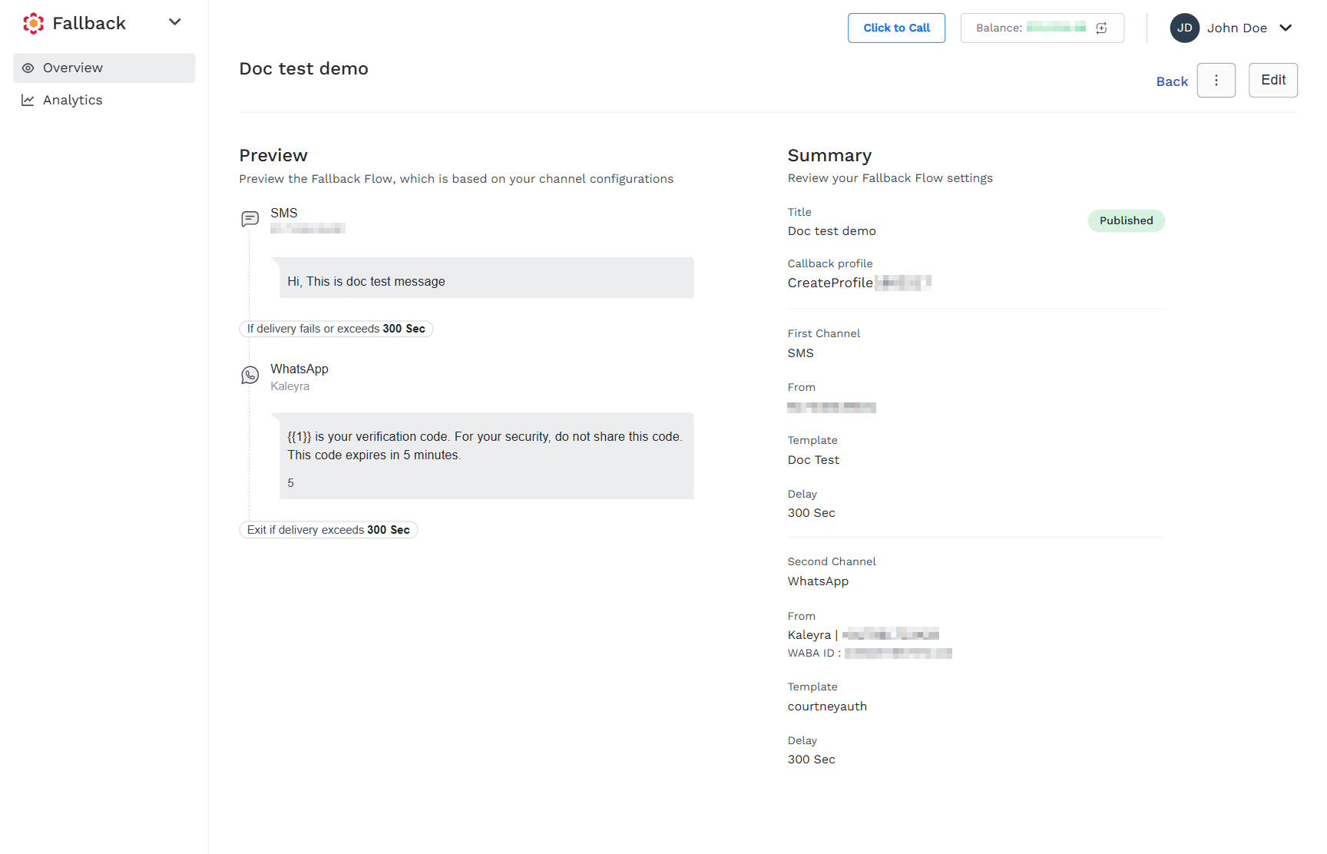Click the 'courteneyauth' template value
Viewport: 1327px width, 854px height.
(x=827, y=707)
